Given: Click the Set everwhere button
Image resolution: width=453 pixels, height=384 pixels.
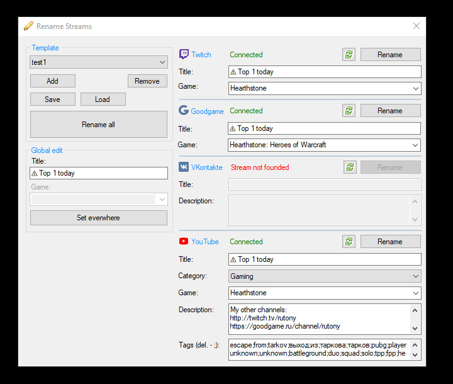Looking at the screenshot, I should 99,218.
